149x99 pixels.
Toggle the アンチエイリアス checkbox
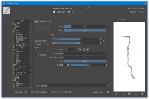click(x=36, y=55)
